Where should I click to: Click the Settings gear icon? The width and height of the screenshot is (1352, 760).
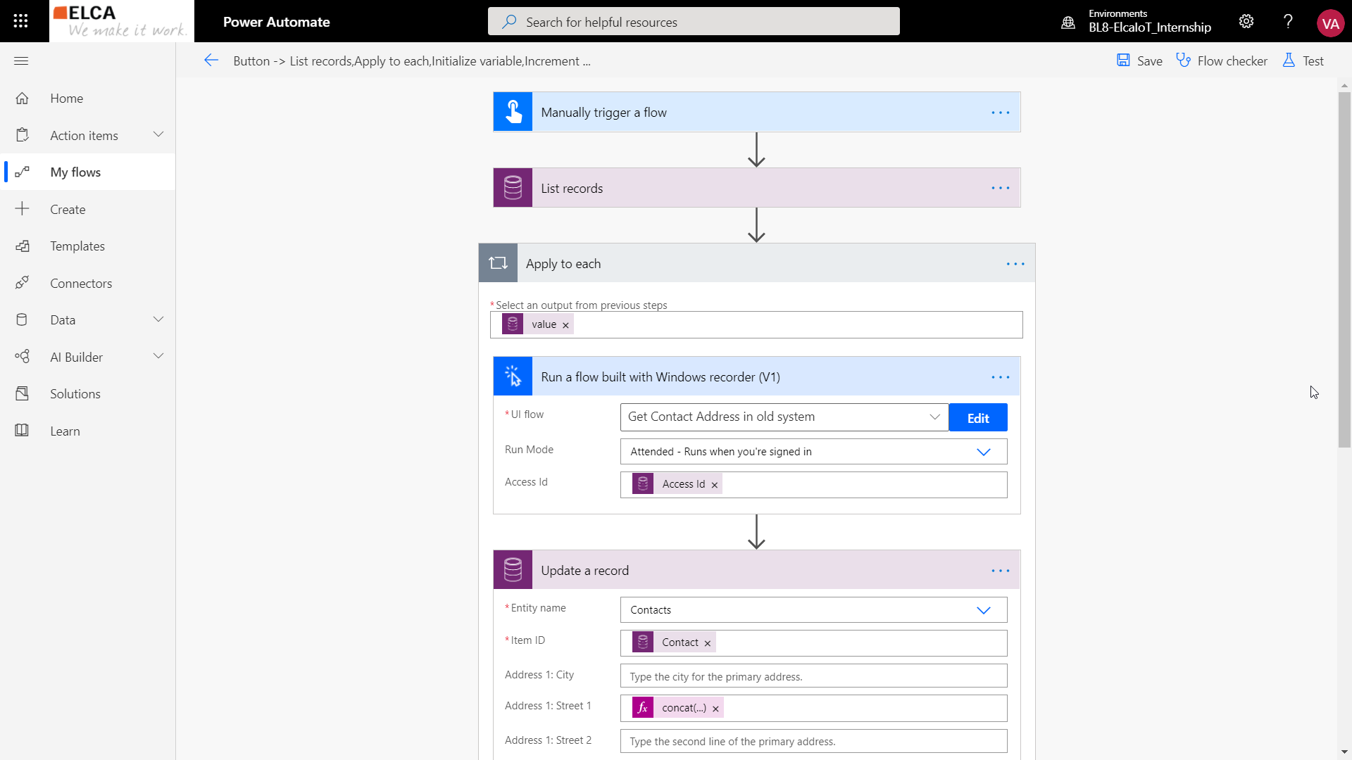click(1246, 21)
